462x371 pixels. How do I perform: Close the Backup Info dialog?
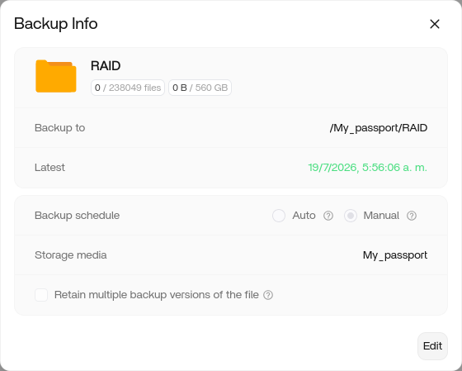coord(435,24)
